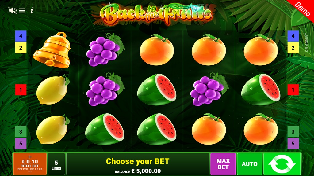Viewport: 314px width, 176px height.
Task: Select blue payline 4 marker on left
Action: 21,36
